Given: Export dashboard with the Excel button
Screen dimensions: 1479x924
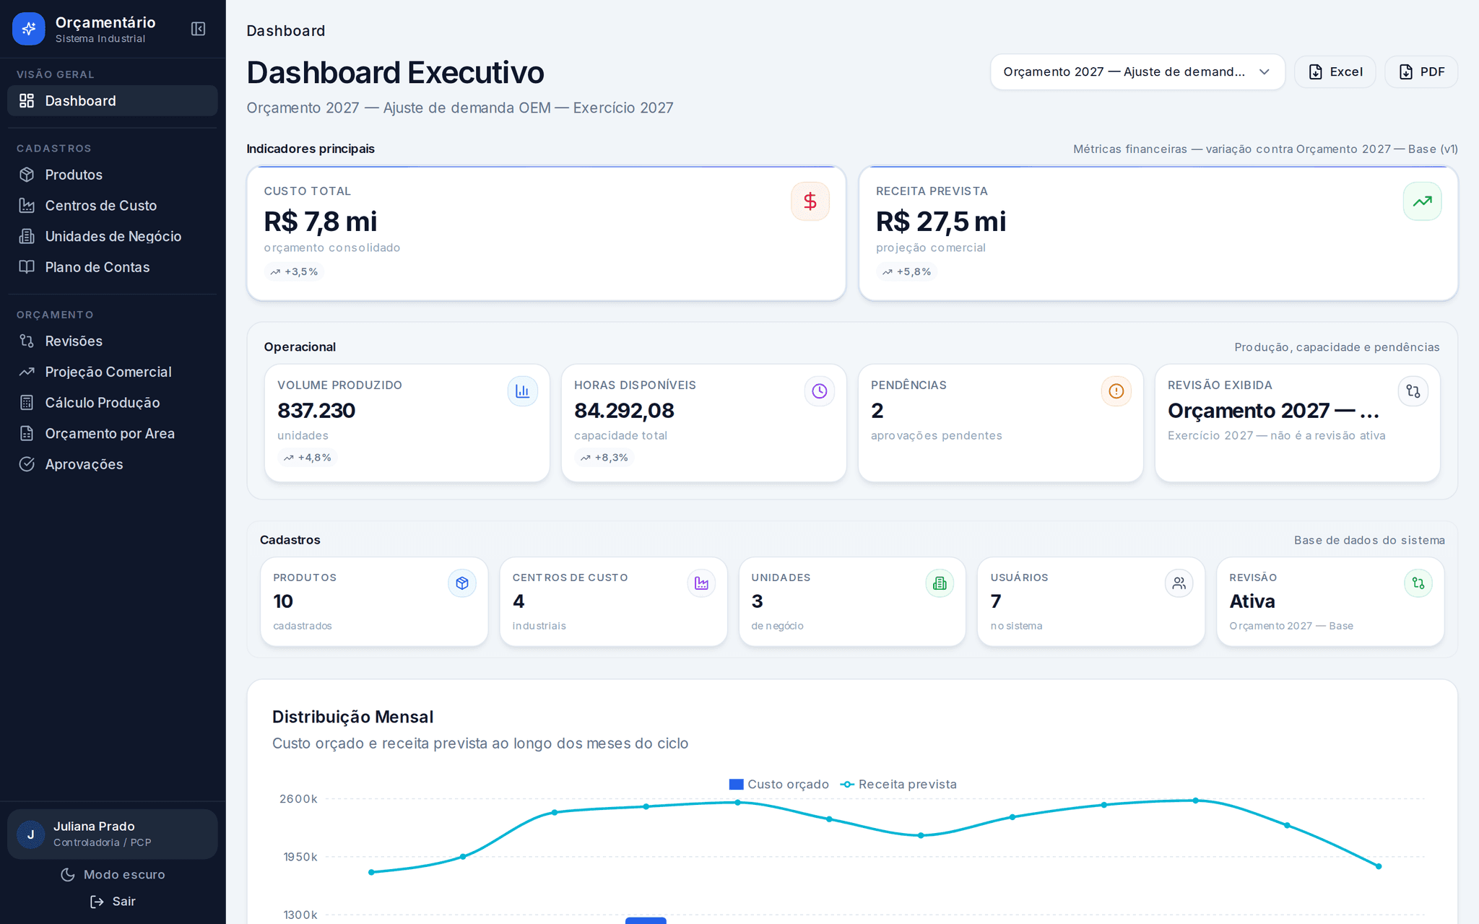Looking at the screenshot, I should [1335, 71].
